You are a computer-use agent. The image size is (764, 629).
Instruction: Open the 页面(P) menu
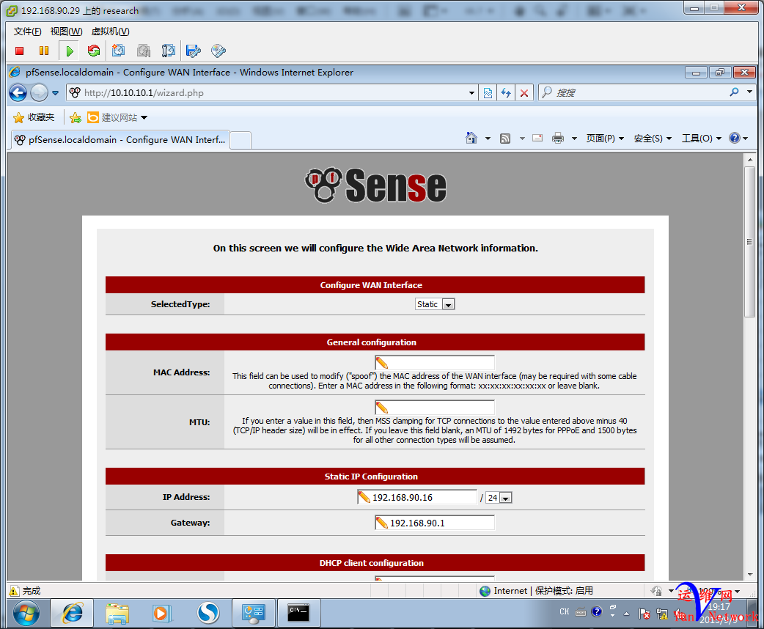[x=605, y=139]
